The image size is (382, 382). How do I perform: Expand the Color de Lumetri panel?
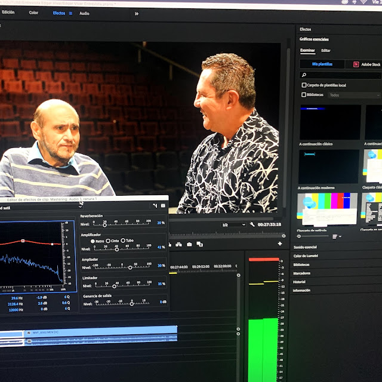tap(307, 255)
